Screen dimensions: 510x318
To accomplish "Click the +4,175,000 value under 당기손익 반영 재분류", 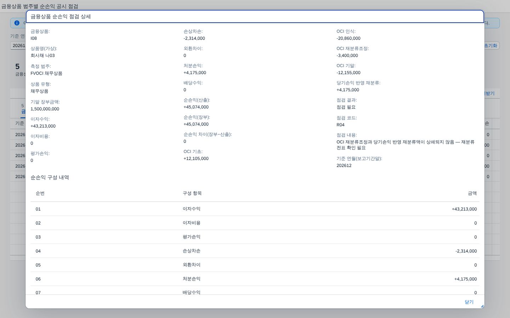I will (348, 90).
